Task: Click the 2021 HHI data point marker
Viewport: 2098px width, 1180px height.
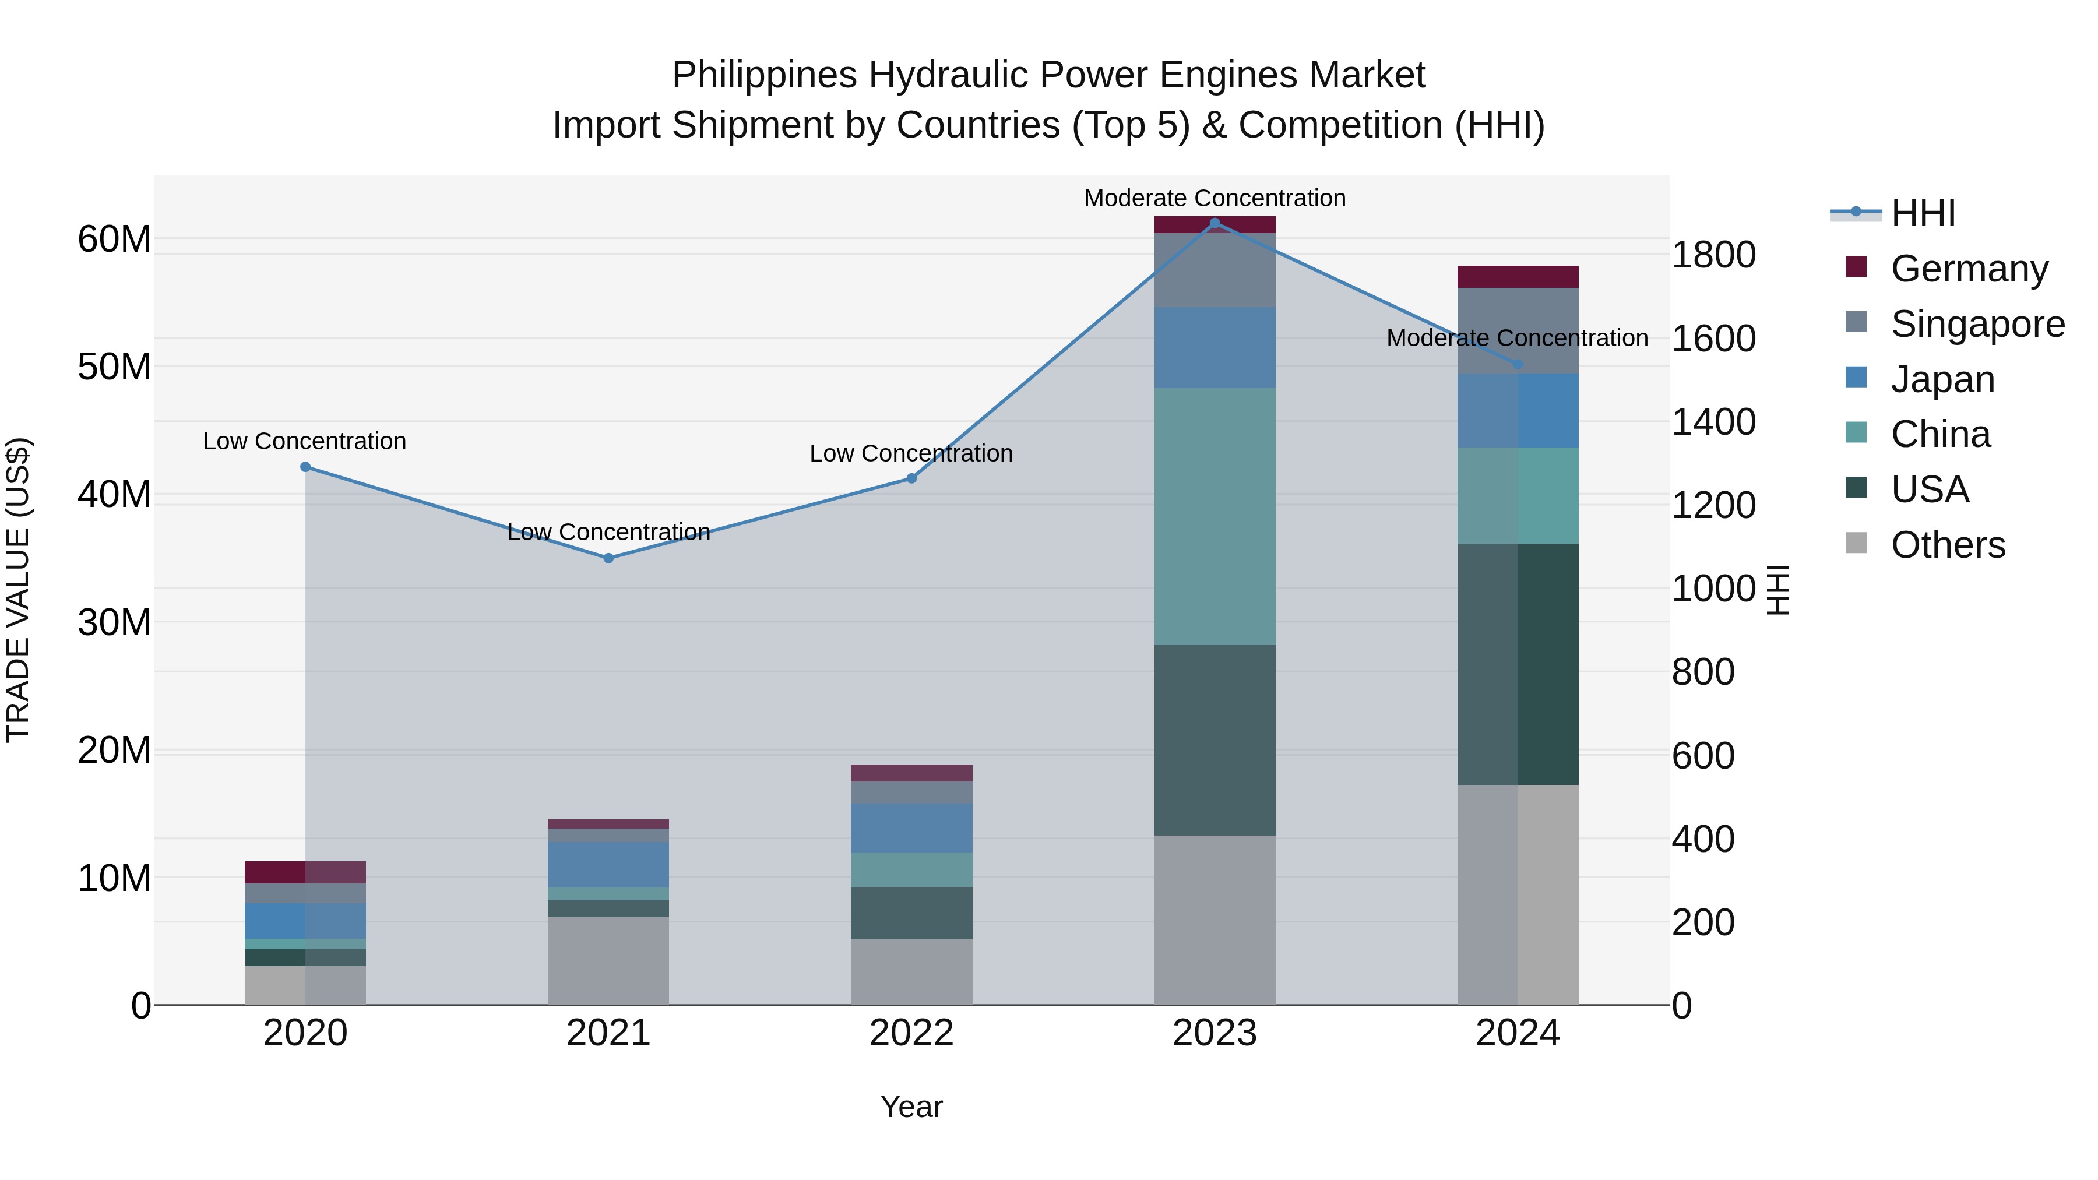Action: 608,558
